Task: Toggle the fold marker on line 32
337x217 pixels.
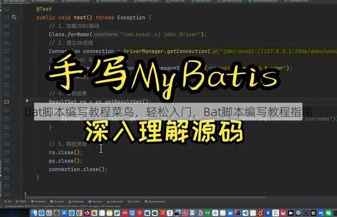Action: point(22,178)
